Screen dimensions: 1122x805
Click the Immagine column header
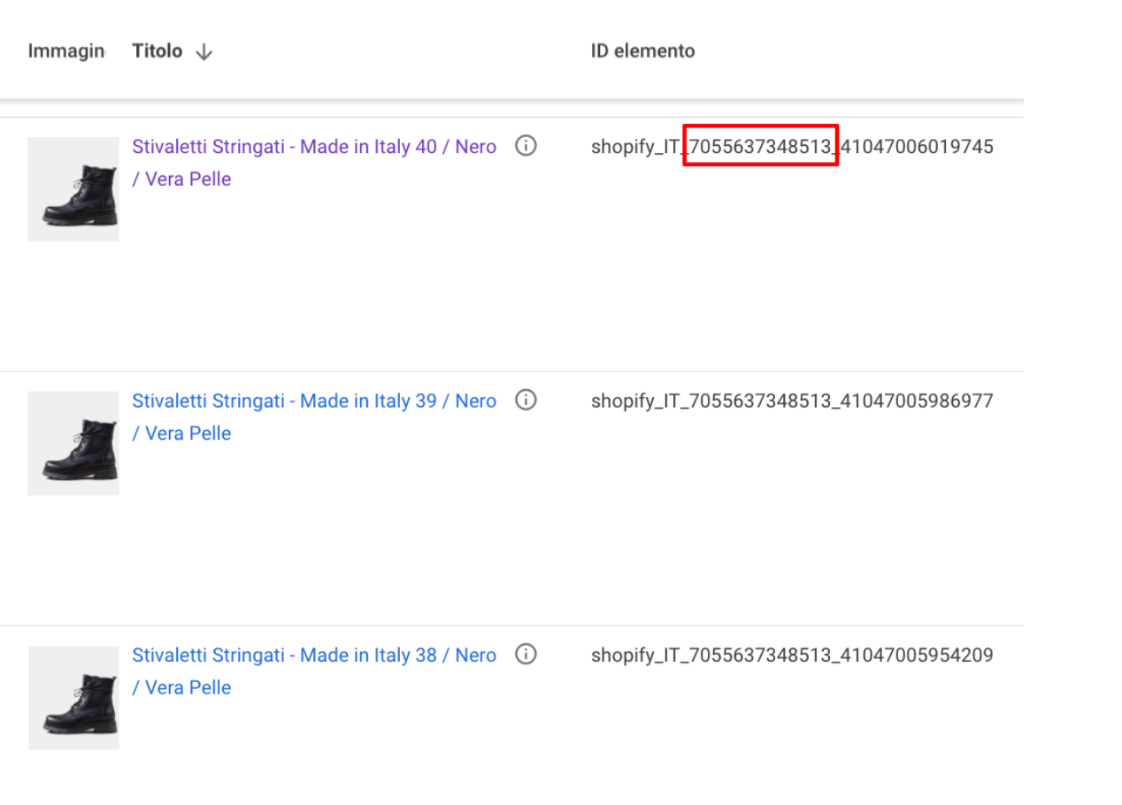[66, 51]
